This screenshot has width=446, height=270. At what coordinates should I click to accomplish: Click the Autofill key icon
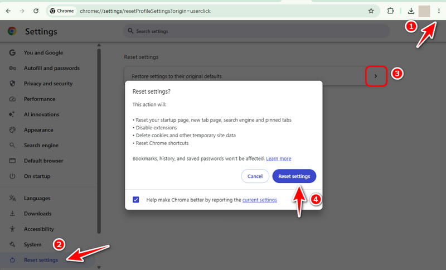12,68
